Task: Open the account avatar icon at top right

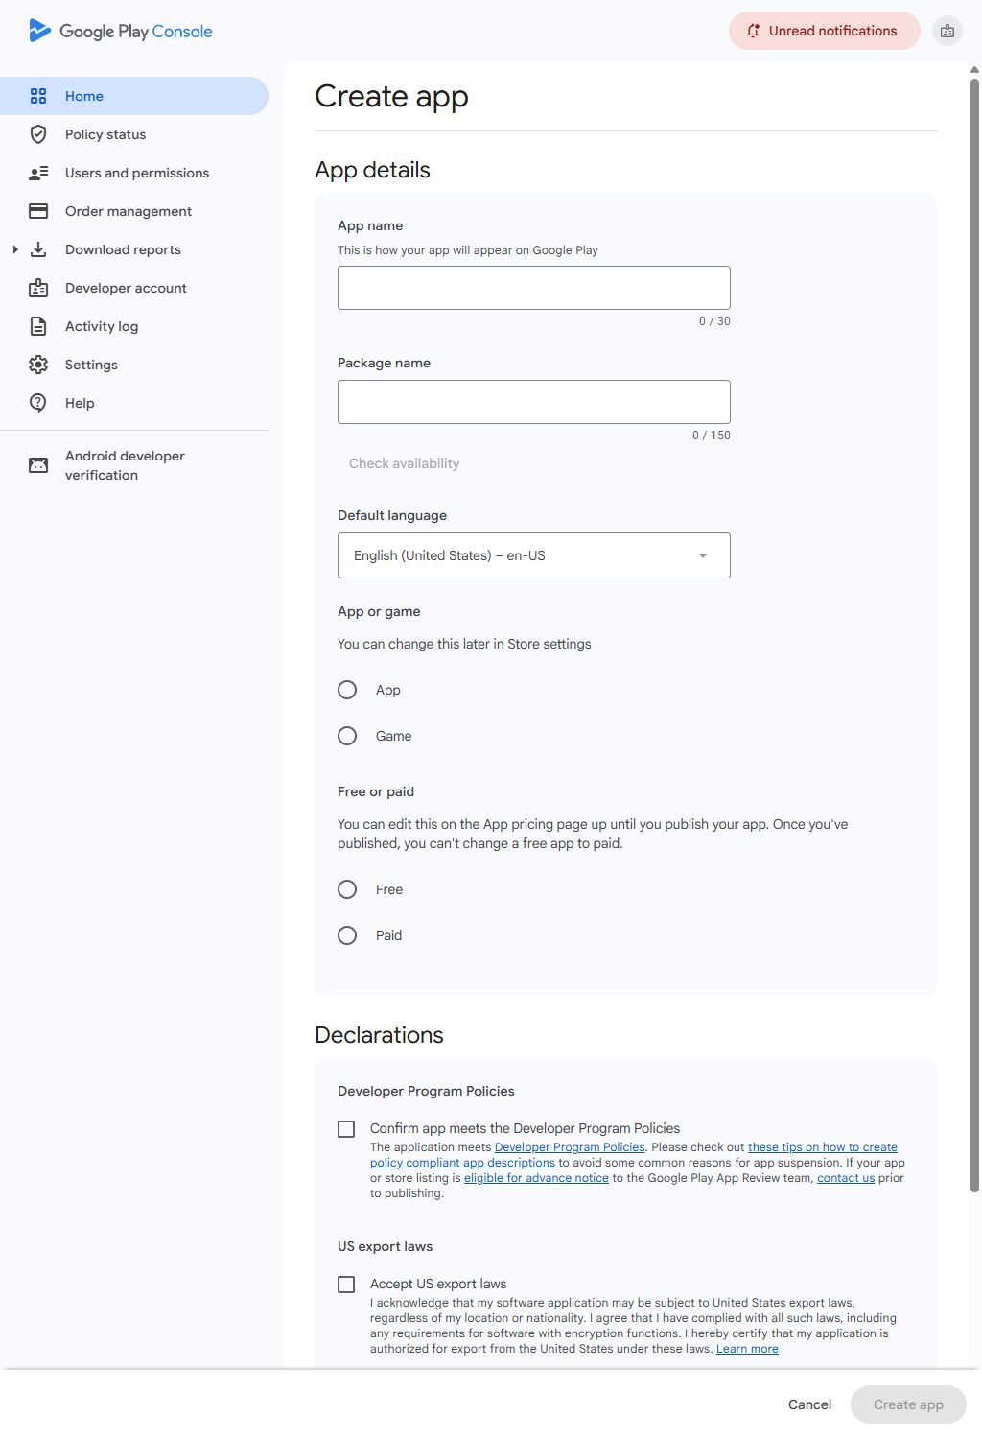Action: pos(947,31)
